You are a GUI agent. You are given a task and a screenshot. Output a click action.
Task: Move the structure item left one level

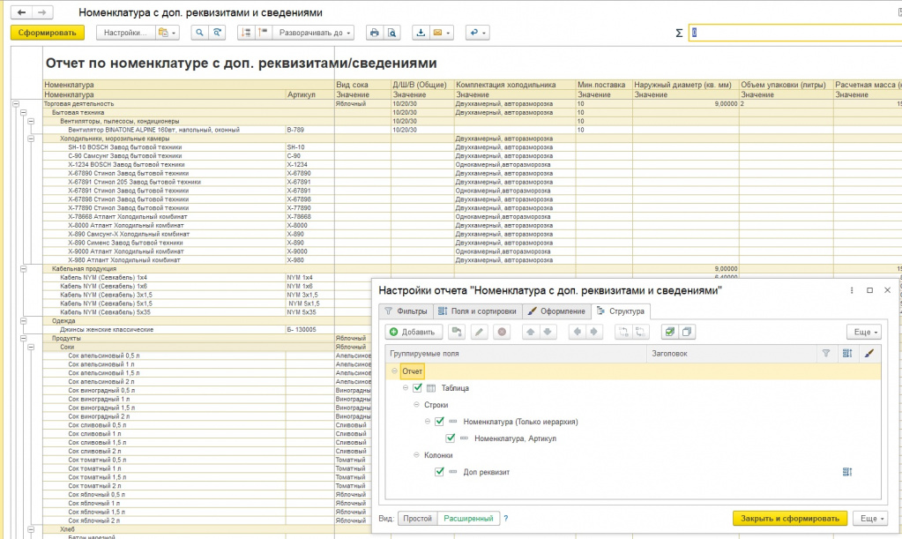[577, 332]
